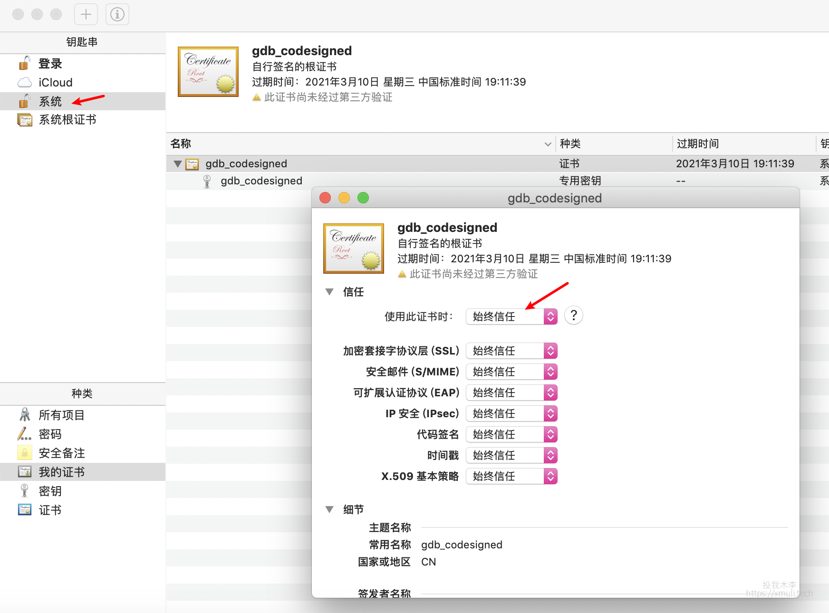829x613 pixels.
Task: Select the 密码 category
Action: point(50,434)
